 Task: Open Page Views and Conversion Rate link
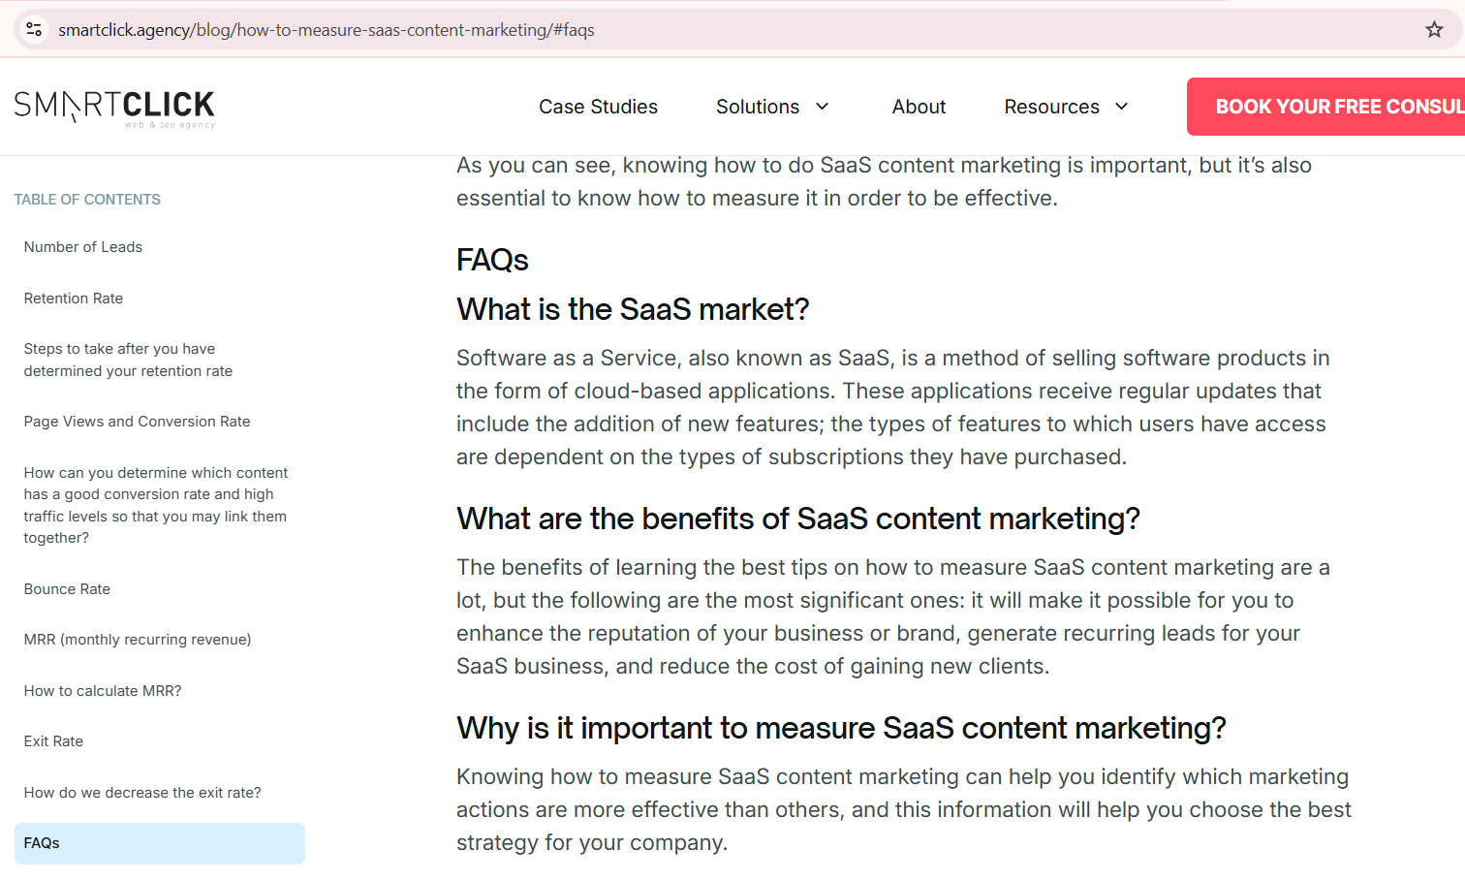[137, 422]
